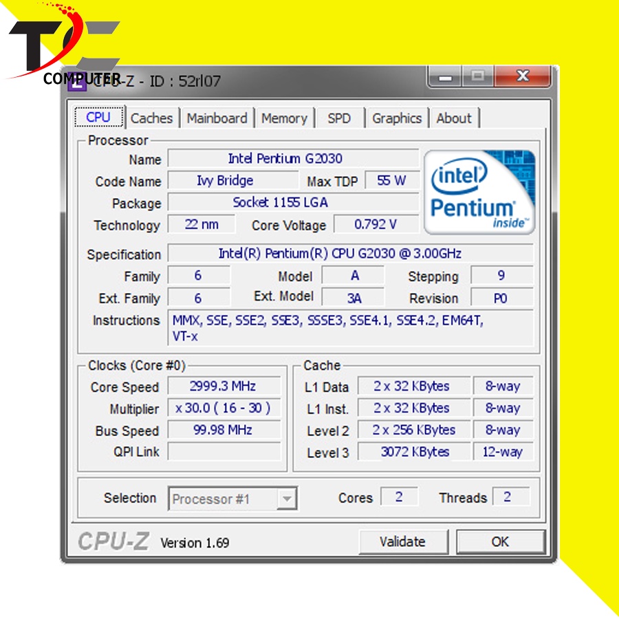Click the CPU-Z title bar app icon
This screenshot has height=619, width=619.
coord(77,82)
